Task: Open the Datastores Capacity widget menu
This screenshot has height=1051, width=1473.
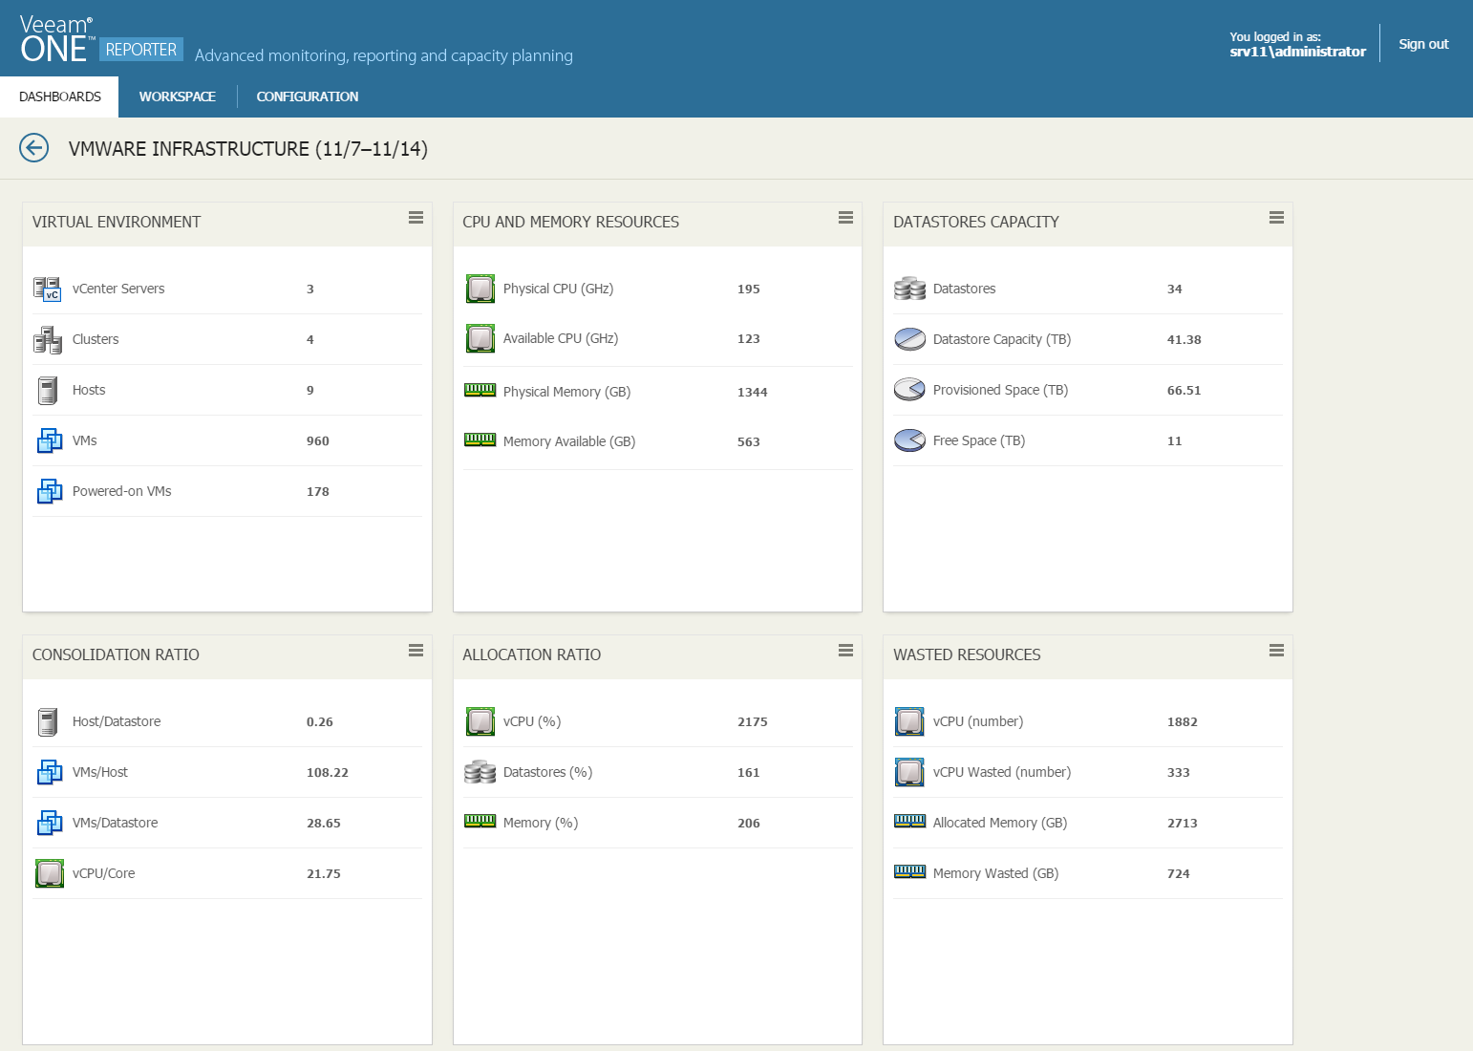Action: tap(1276, 218)
